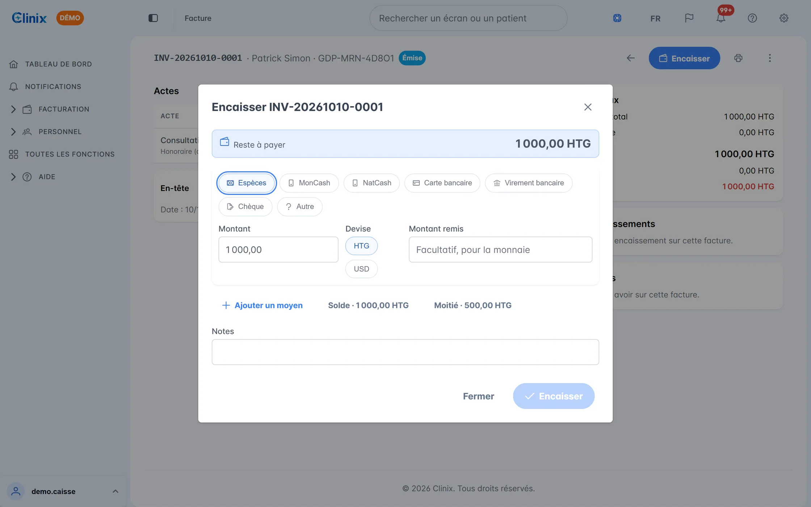
Task: Select MonCash payment method
Action: coord(309,183)
